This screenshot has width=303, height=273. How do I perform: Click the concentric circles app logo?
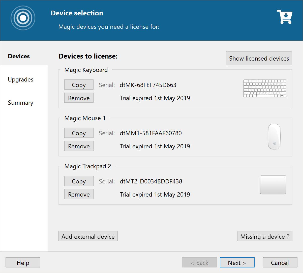[x=23, y=18]
